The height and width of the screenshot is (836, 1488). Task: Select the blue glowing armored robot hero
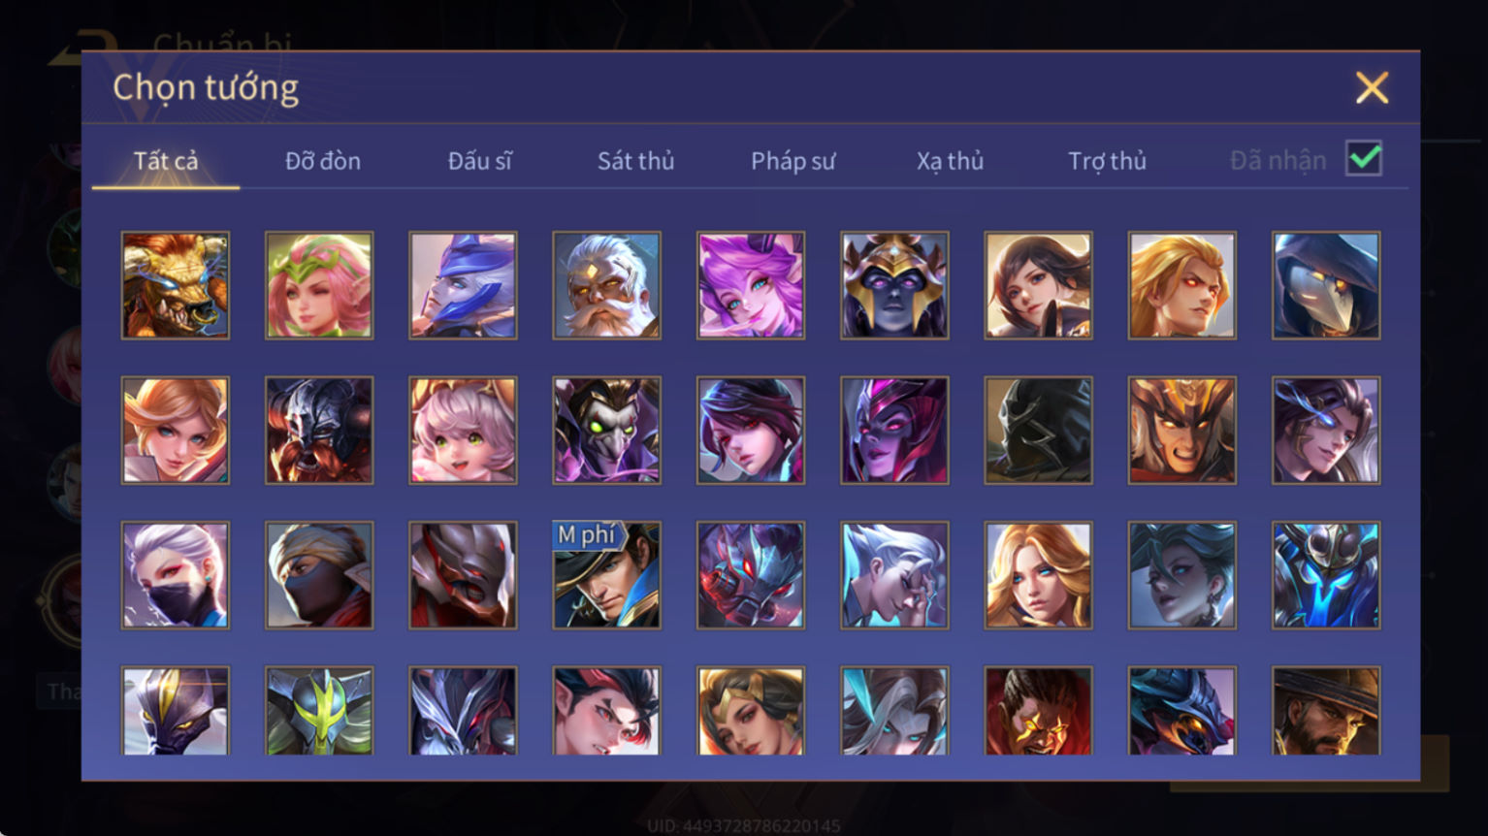[x=1326, y=575]
